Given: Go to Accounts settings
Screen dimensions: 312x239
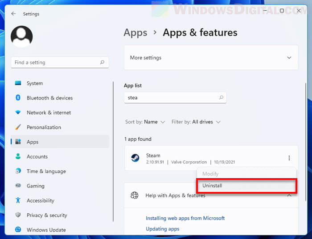Looking at the screenshot, I should [x=37, y=157].
